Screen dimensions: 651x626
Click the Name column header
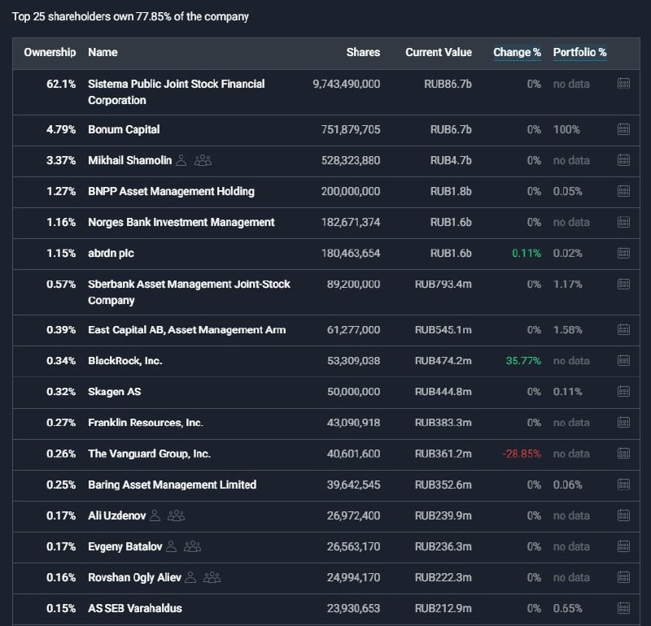pyautogui.click(x=103, y=52)
